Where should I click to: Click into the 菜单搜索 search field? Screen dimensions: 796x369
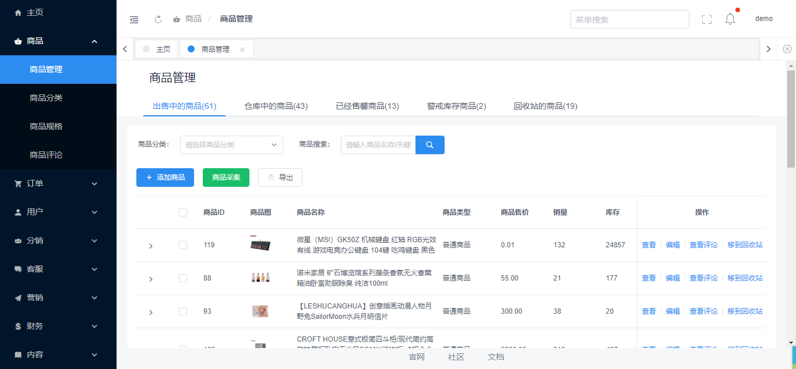coord(629,19)
